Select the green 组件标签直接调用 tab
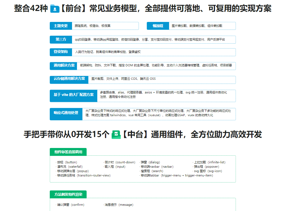Screen dimensions: 284x211 [68, 152]
